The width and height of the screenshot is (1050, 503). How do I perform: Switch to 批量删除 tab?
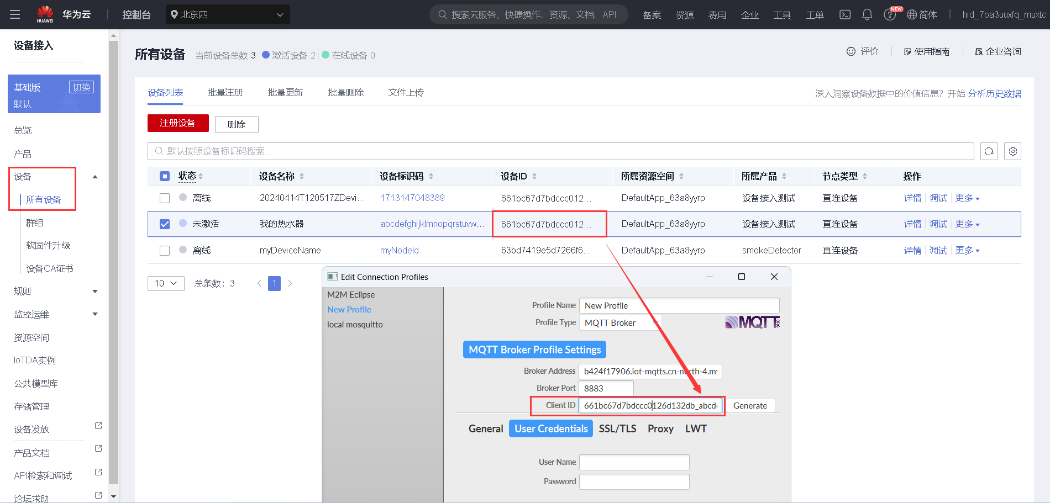click(x=346, y=93)
